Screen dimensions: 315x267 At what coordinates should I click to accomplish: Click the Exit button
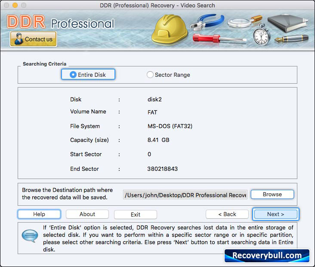click(136, 214)
